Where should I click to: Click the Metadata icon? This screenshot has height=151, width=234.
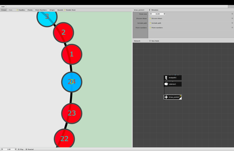[x=150, y=10]
